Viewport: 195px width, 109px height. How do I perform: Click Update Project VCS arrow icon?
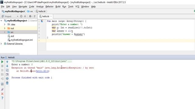click(194, 11)
